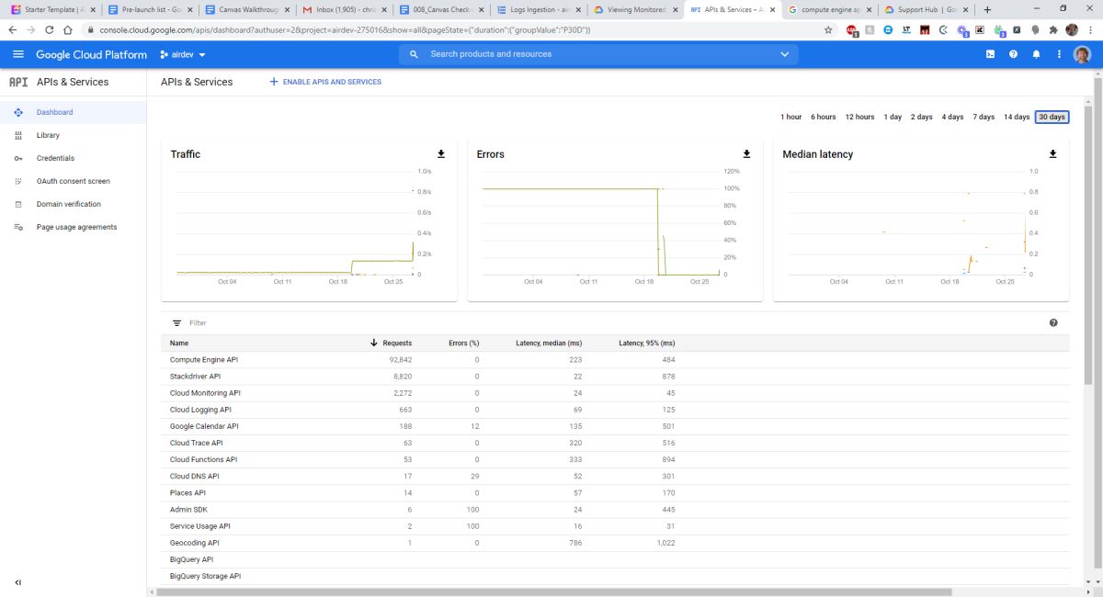The width and height of the screenshot is (1103, 597).
Task: Download the Median latency chart data
Action: coord(1052,154)
